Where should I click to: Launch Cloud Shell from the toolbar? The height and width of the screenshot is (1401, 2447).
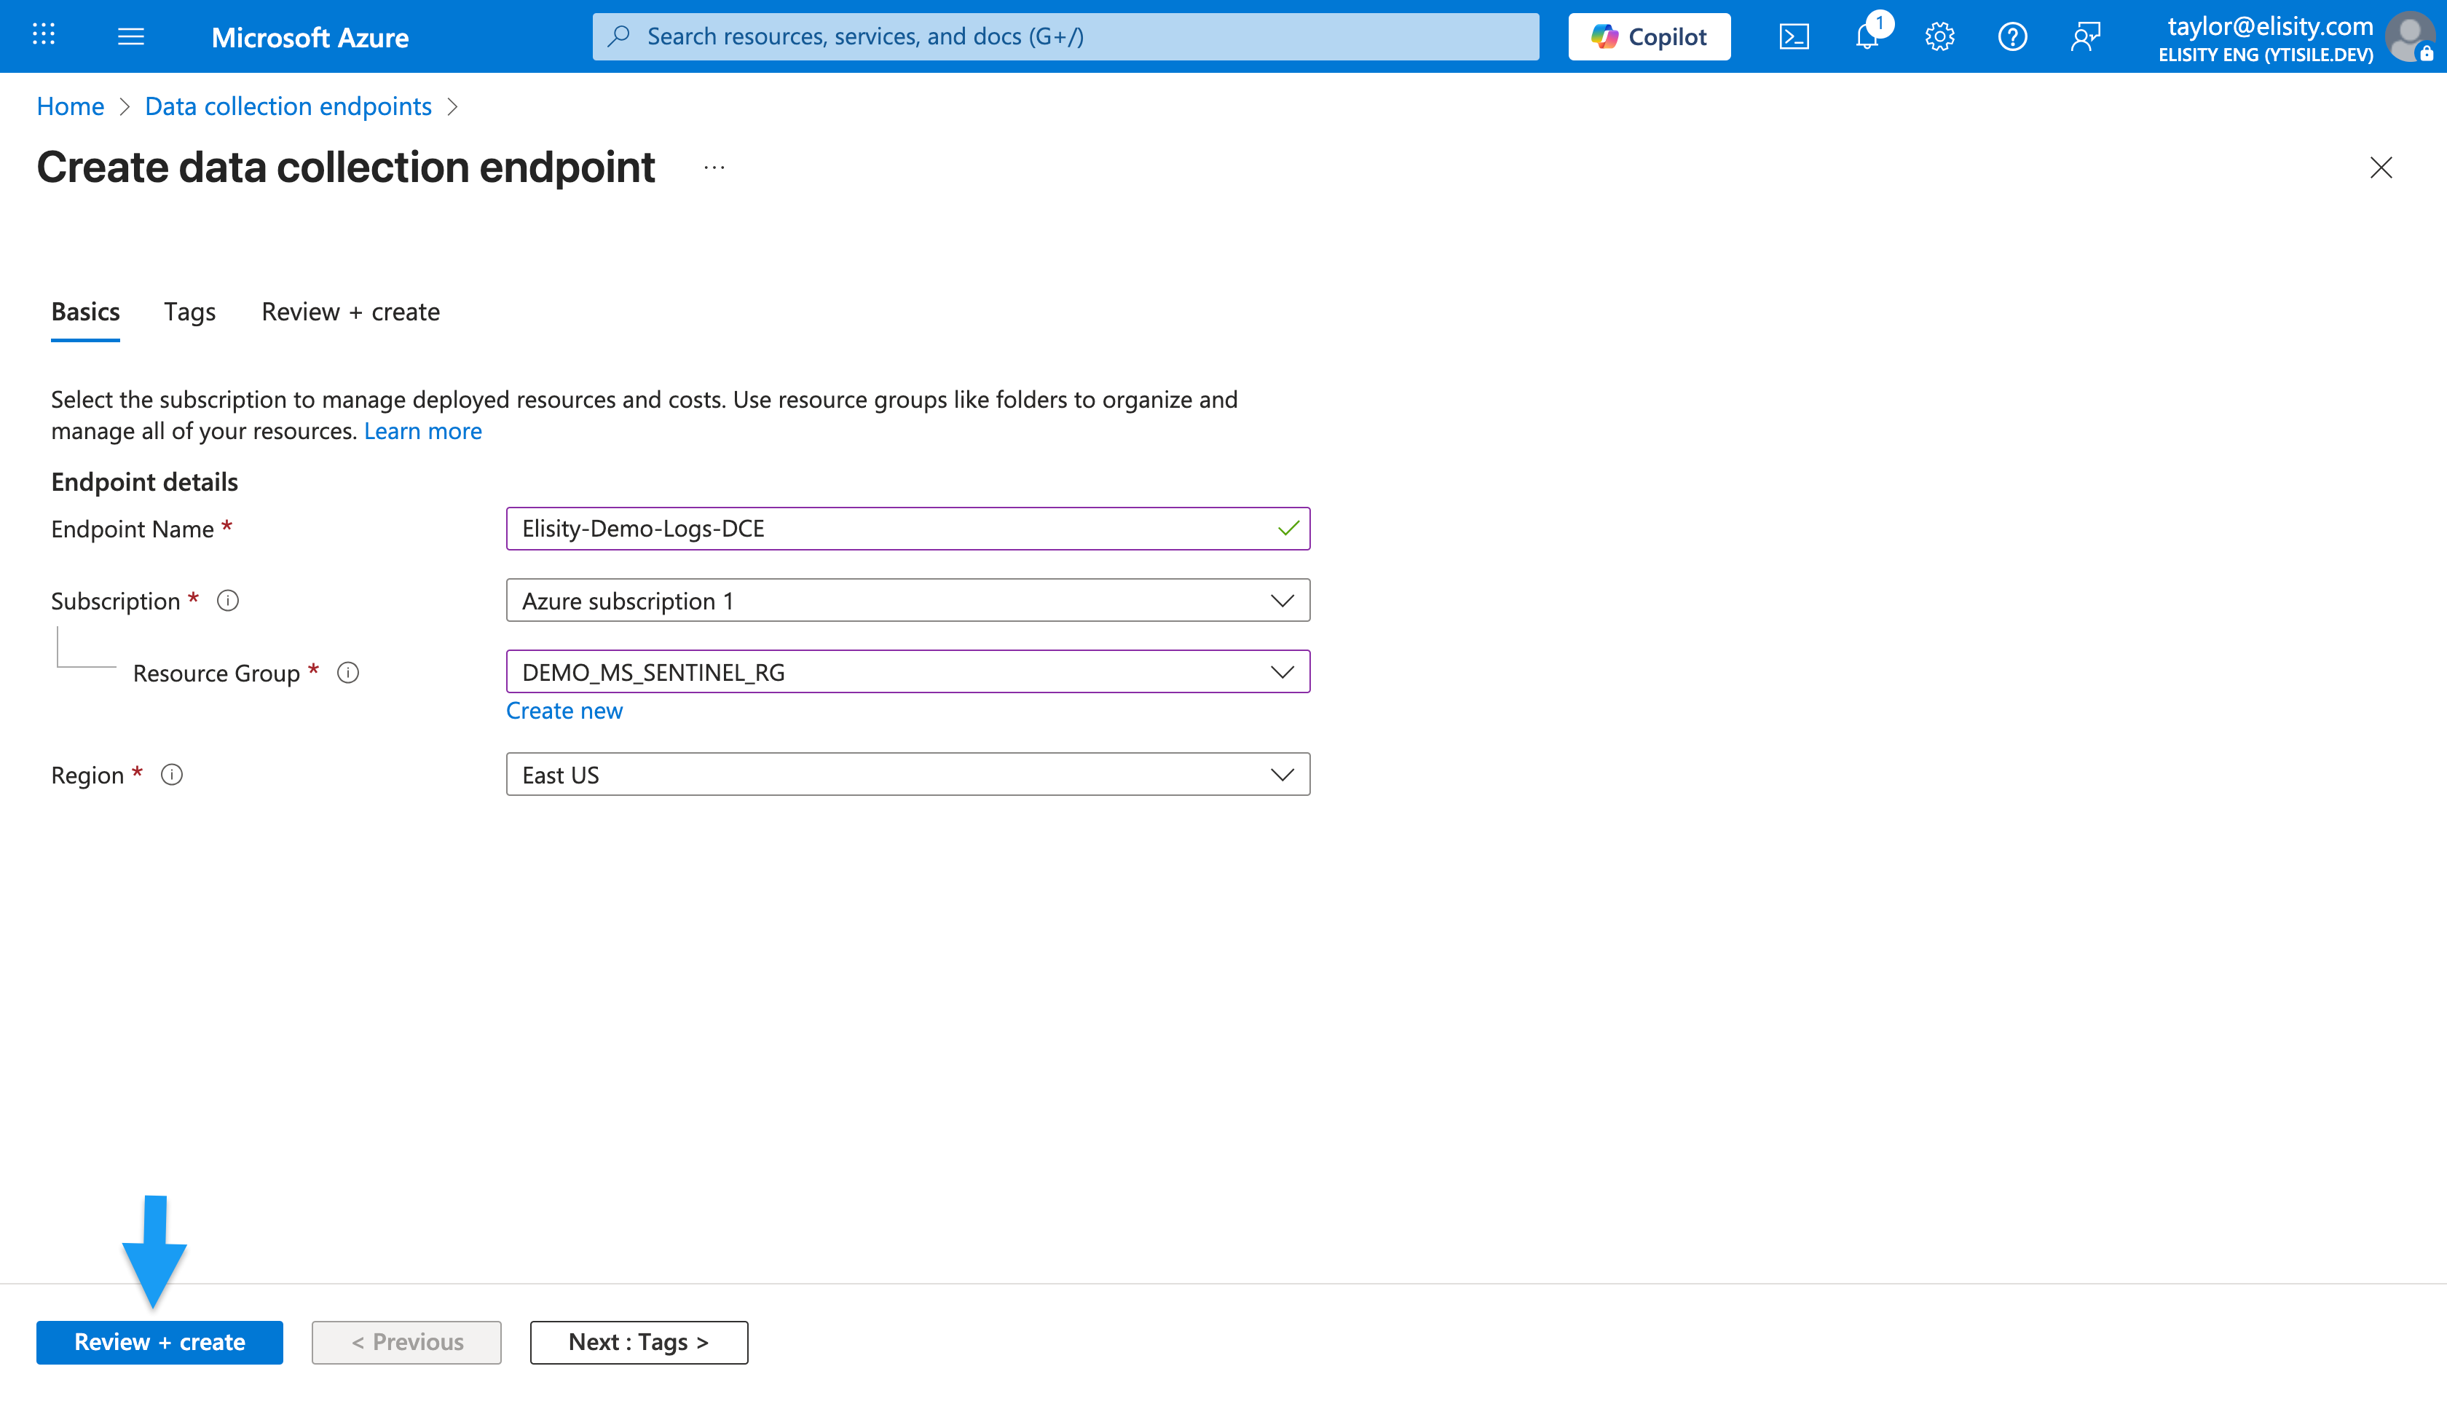pos(1794,36)
